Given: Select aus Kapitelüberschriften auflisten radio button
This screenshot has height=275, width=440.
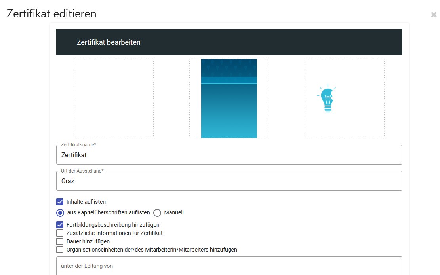Looking at the screenshot, I should tap(60, 212).
